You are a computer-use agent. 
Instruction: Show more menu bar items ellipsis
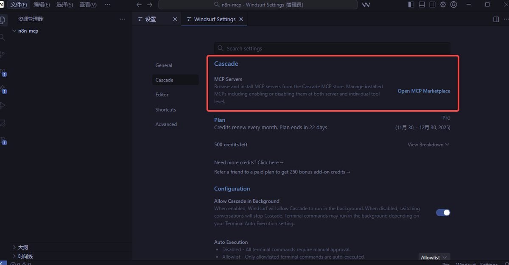click(108, 5)
